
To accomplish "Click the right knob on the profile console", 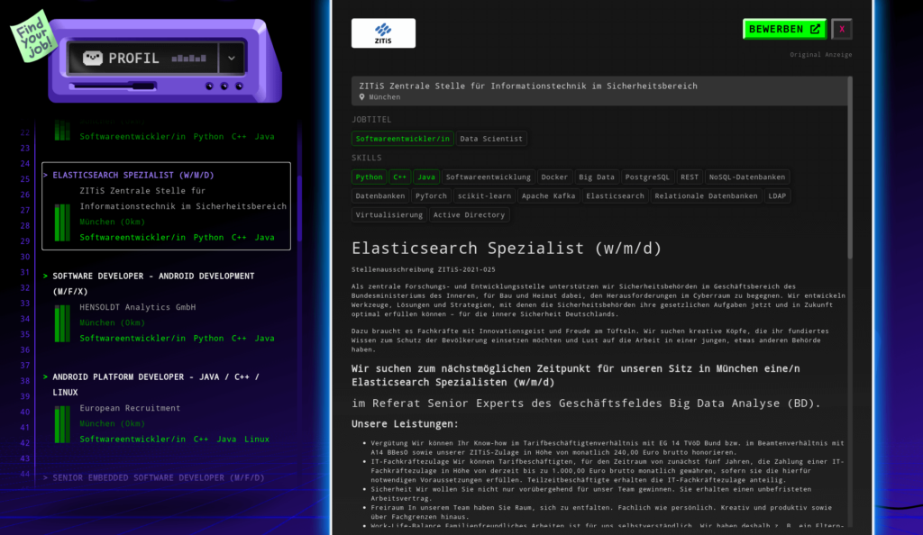I will point(239,86).
